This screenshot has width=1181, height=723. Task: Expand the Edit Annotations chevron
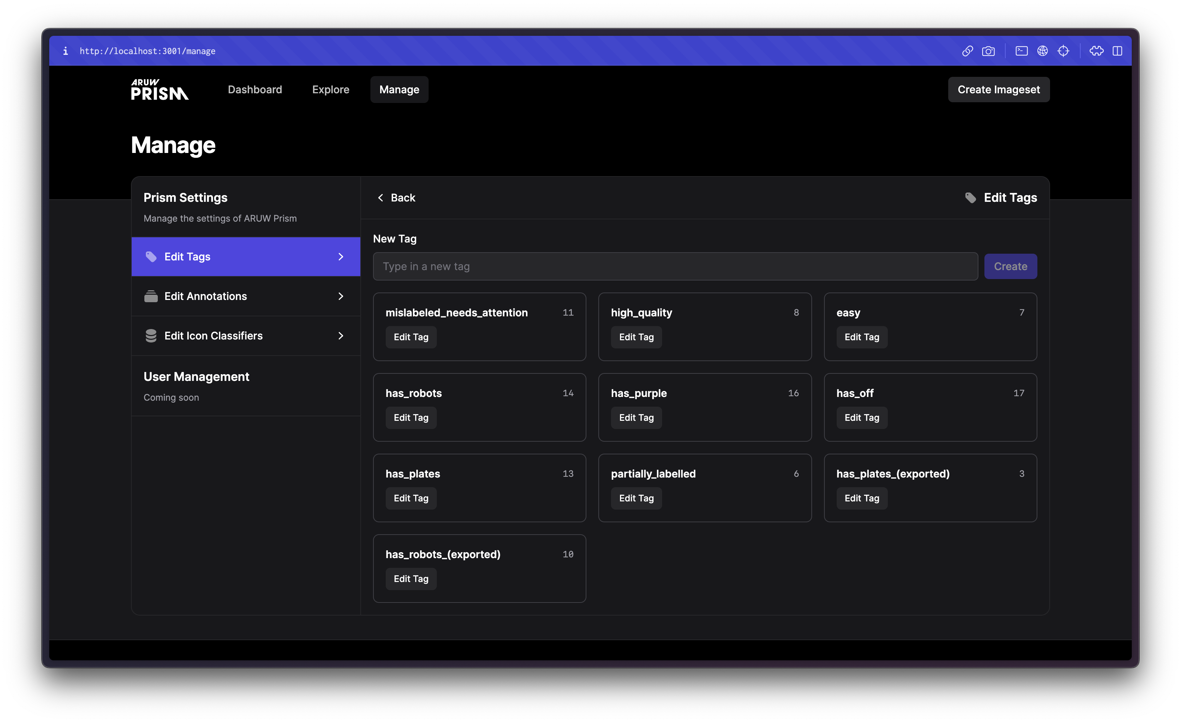(341, 296)
